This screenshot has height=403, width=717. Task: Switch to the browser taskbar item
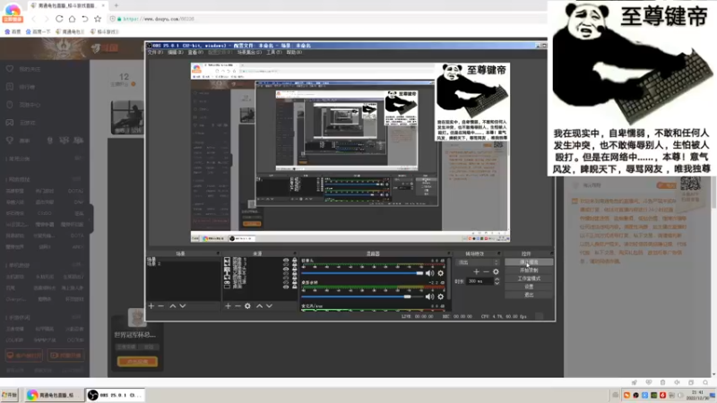[54, 395]
